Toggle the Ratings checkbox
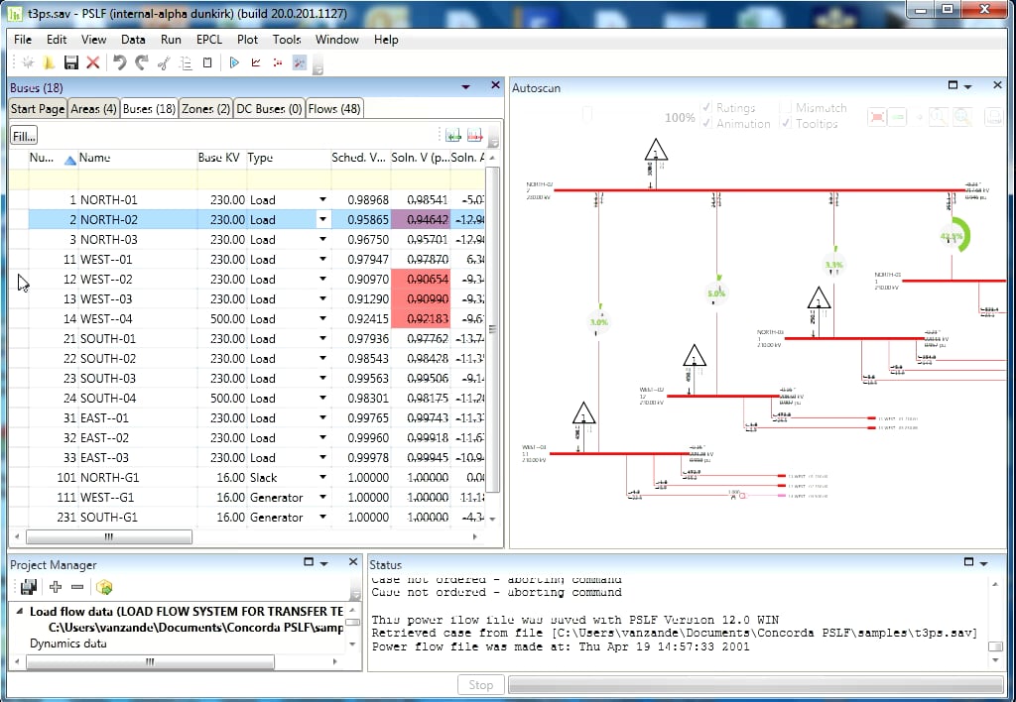The height and width of the screenshot is (702, 1016). coord(706,107)
